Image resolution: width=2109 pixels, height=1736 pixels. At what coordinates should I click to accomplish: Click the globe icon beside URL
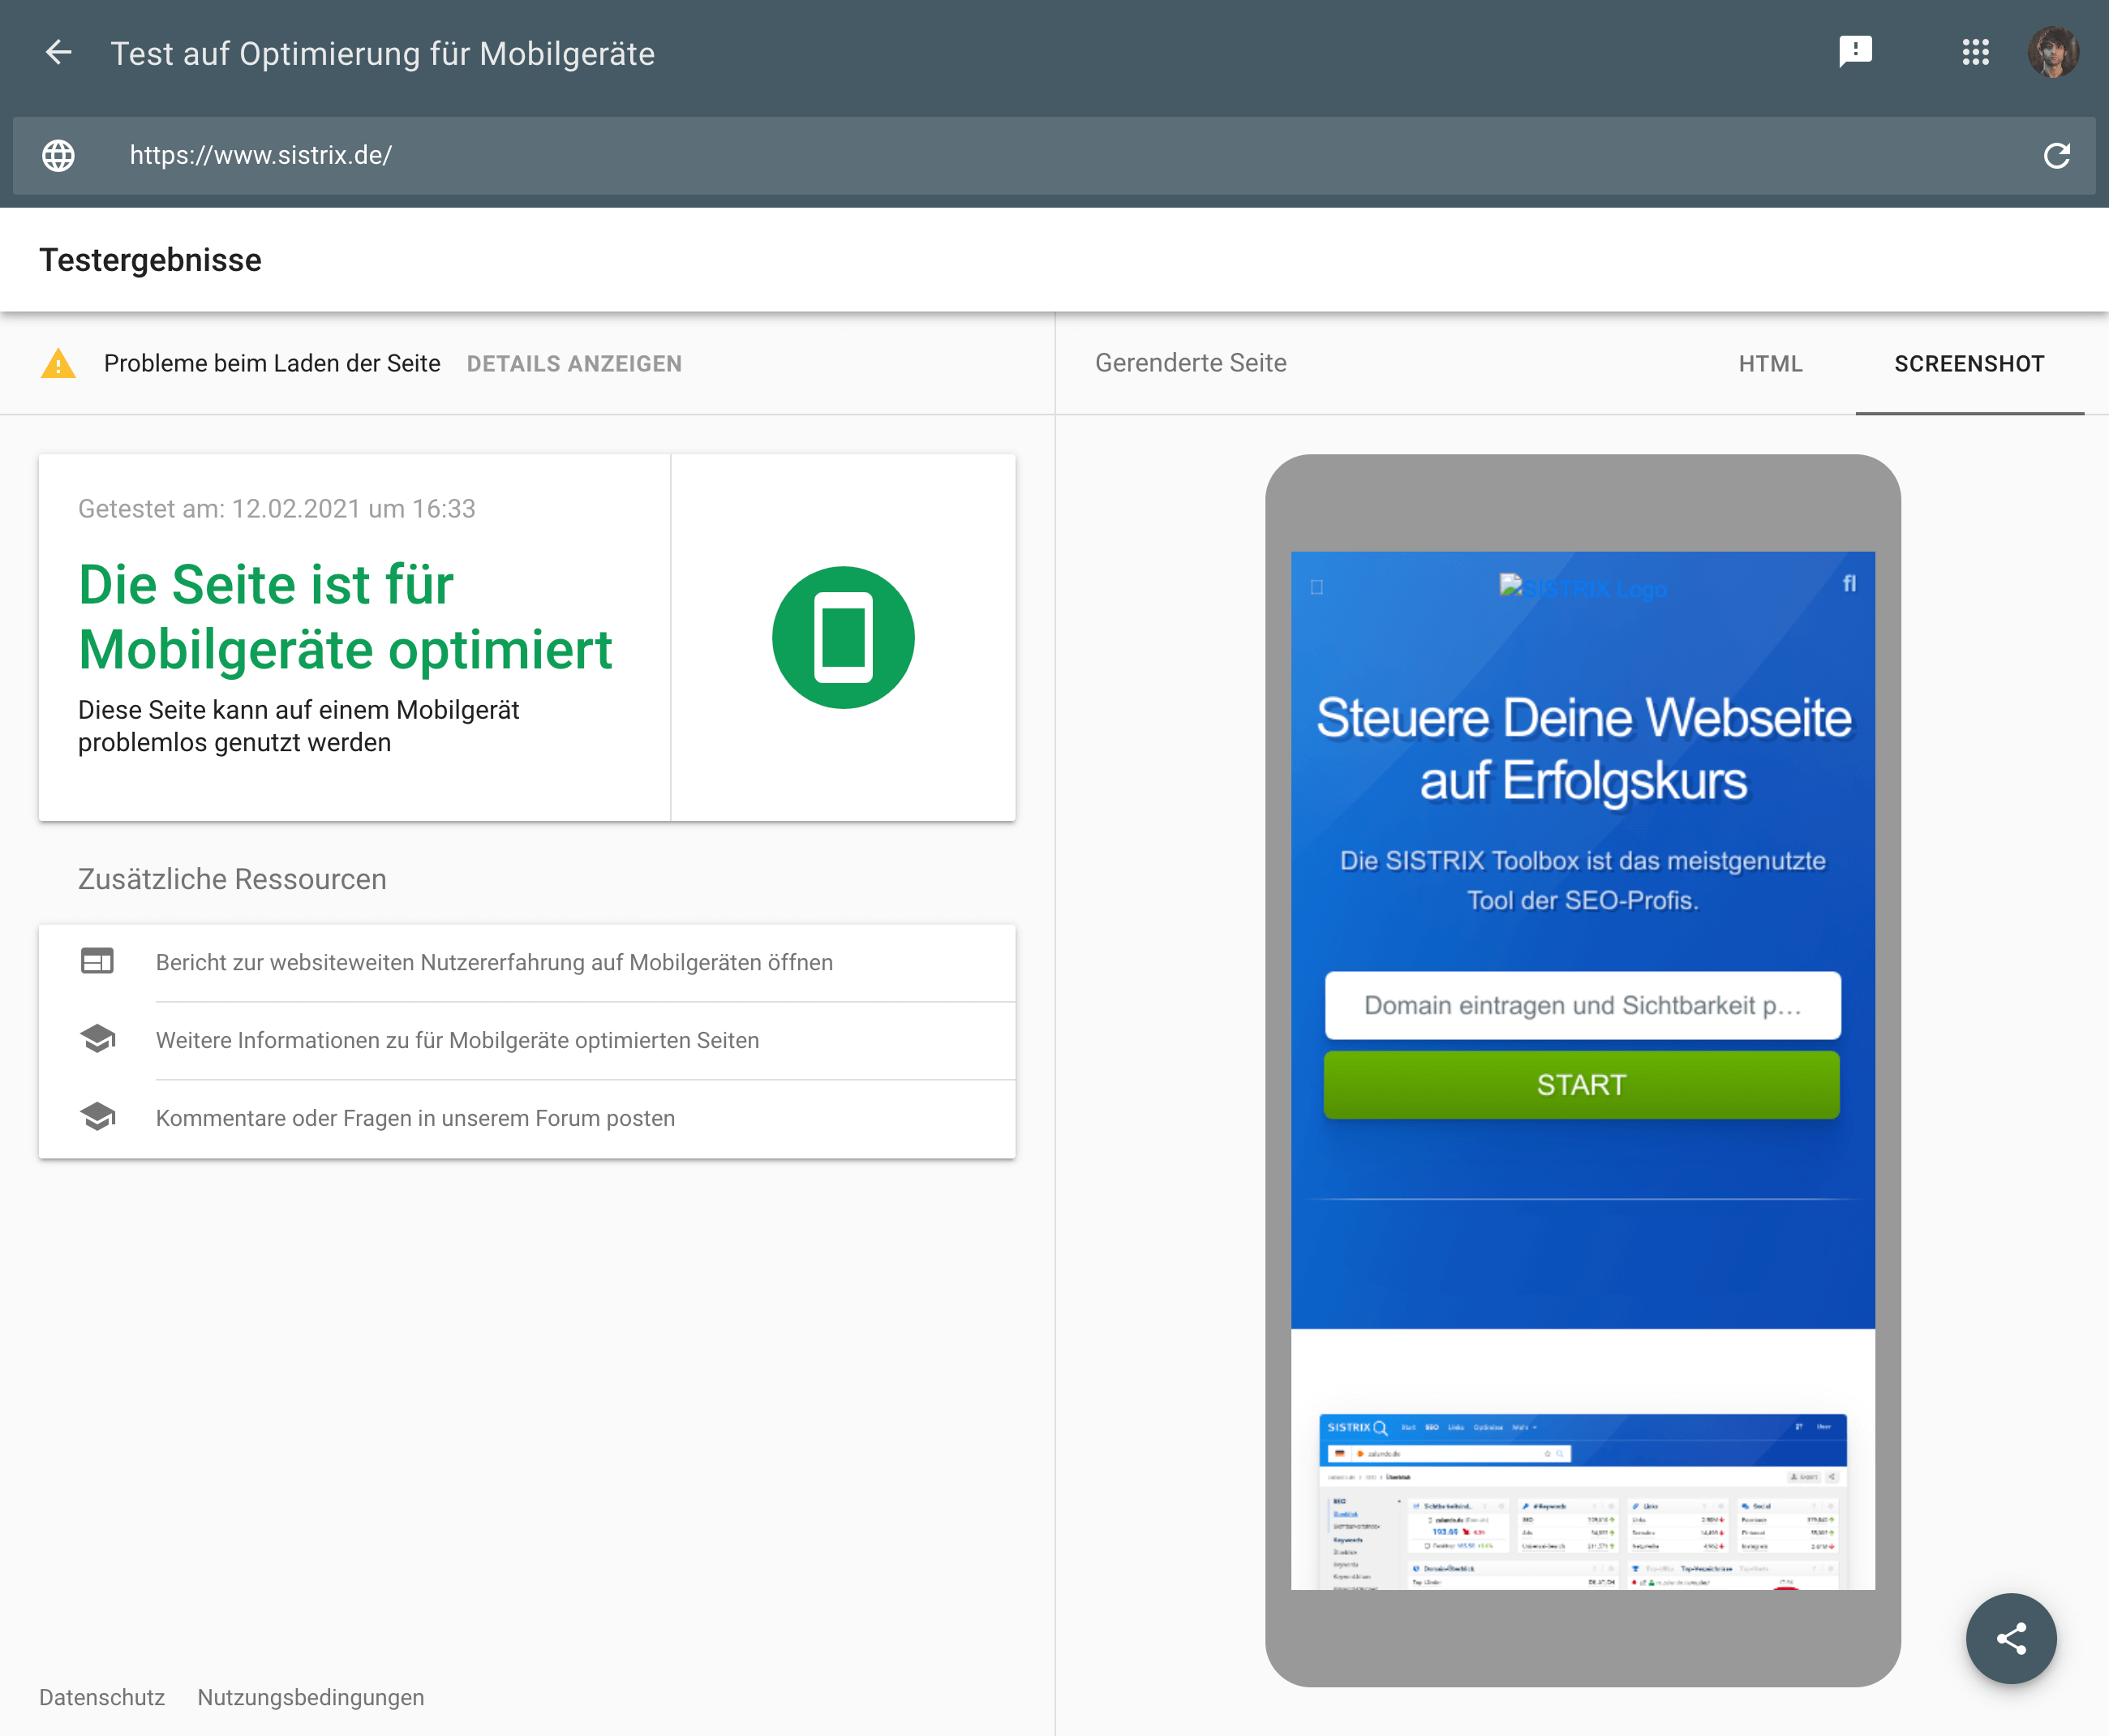[59, 156]
